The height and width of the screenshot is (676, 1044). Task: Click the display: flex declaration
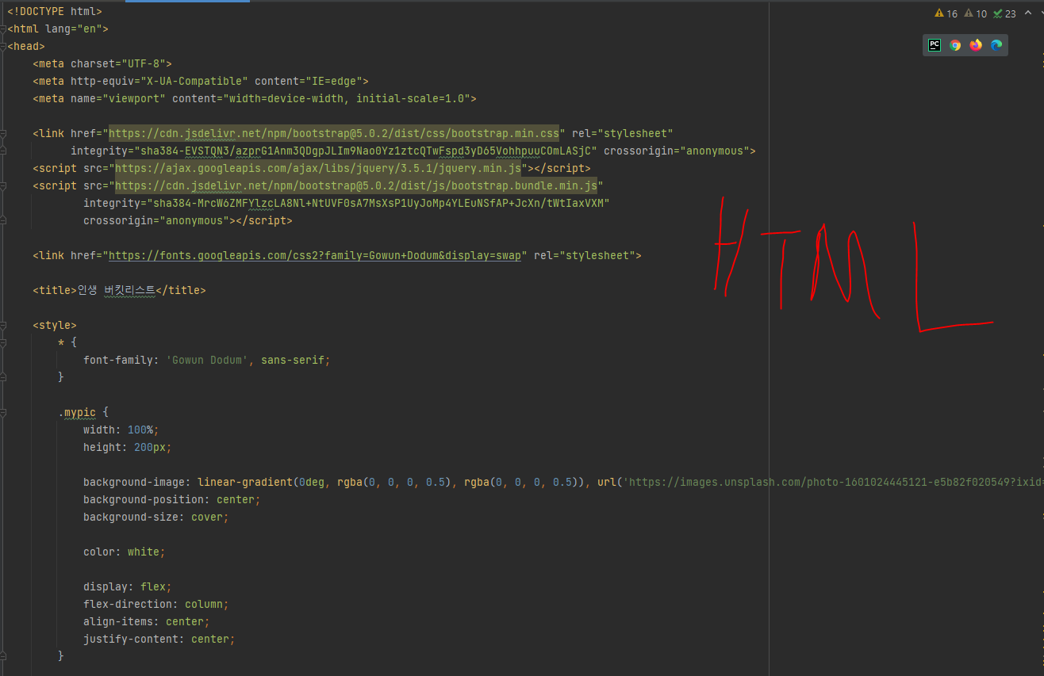[x=128, y=586]
